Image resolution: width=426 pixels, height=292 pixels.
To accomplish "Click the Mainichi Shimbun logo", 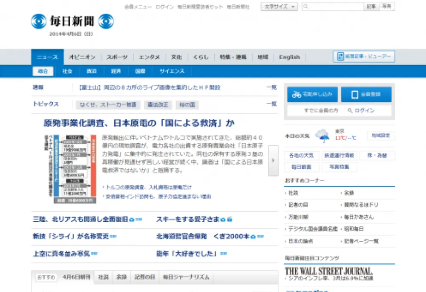I will coord(72,21).
